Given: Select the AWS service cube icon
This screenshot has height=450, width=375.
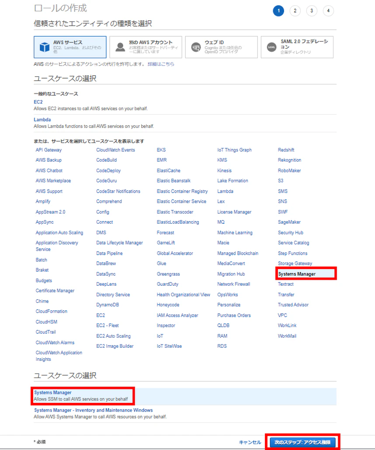Looking at the screenshot, I should (x=45, y=47).
